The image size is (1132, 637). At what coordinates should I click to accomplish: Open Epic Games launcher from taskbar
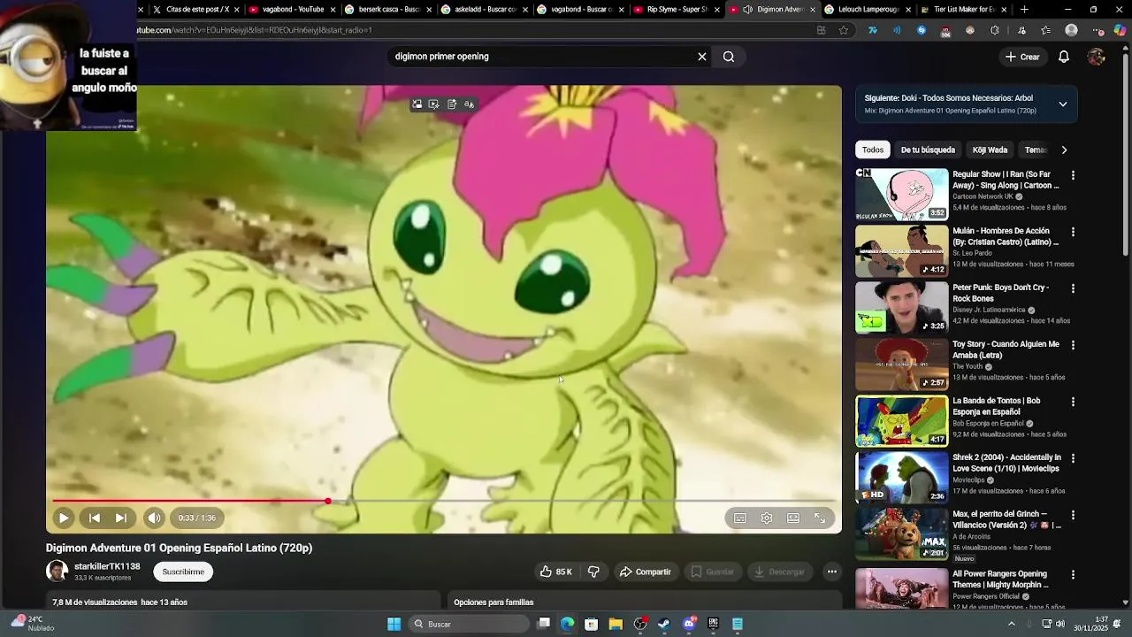click(x=713, y=624)
